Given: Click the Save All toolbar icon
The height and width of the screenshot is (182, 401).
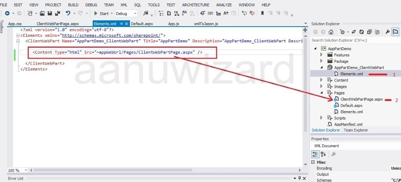Looking at the screenshot, I should [x=57, y=13].
